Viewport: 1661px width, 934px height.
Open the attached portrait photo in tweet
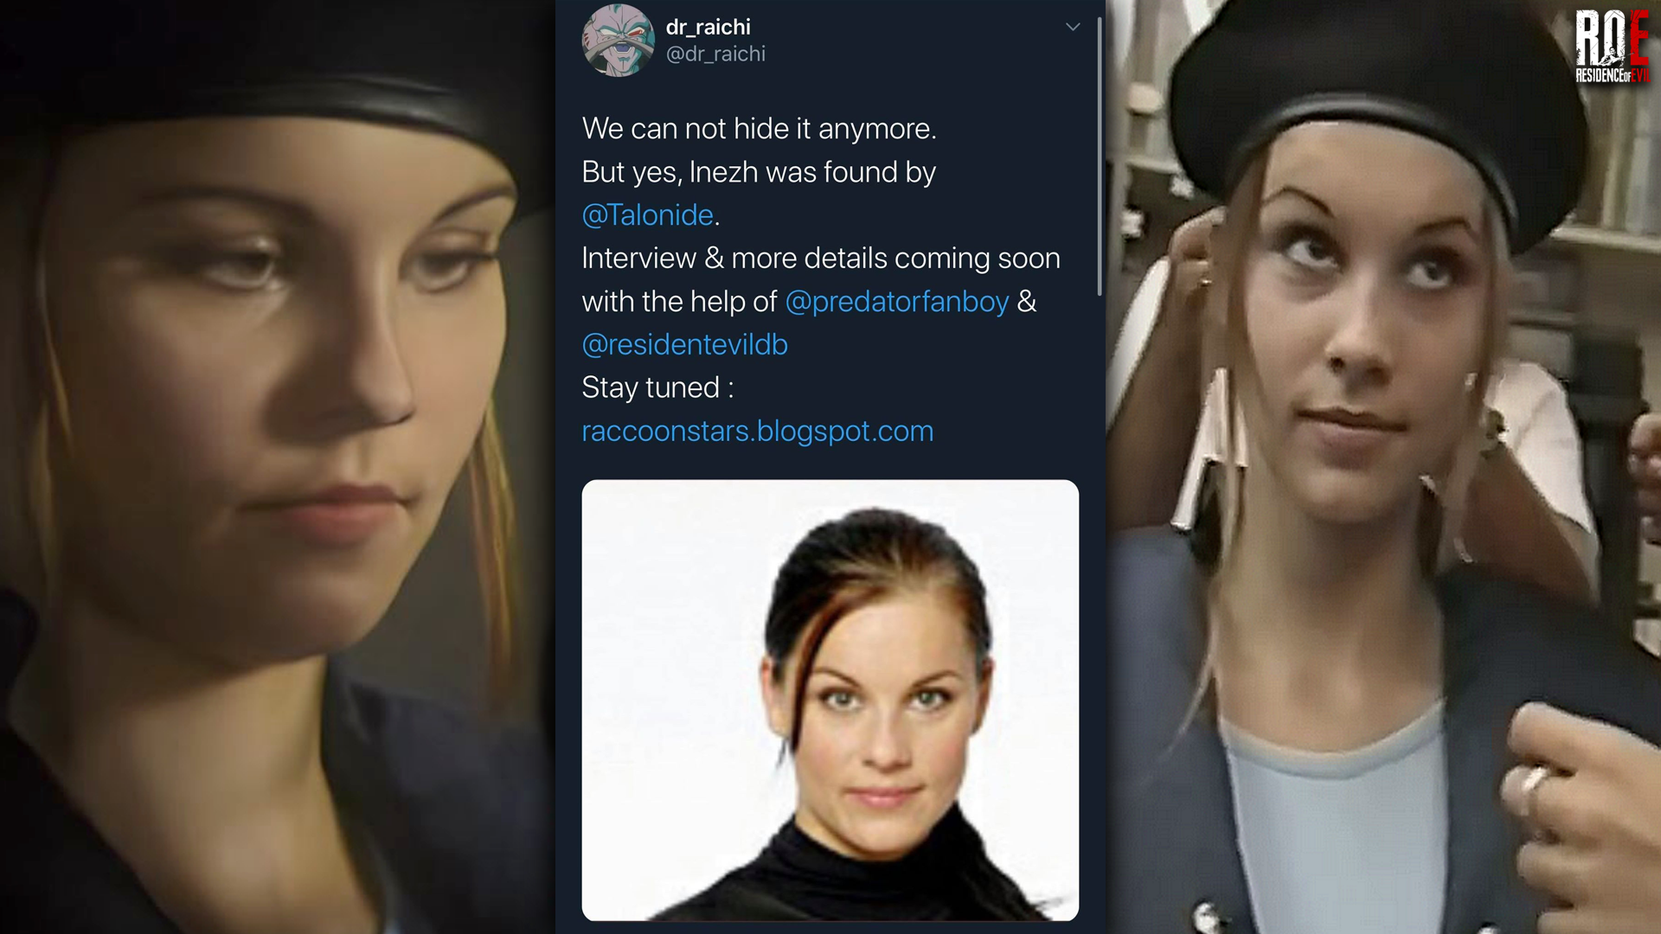coord(830,700)
